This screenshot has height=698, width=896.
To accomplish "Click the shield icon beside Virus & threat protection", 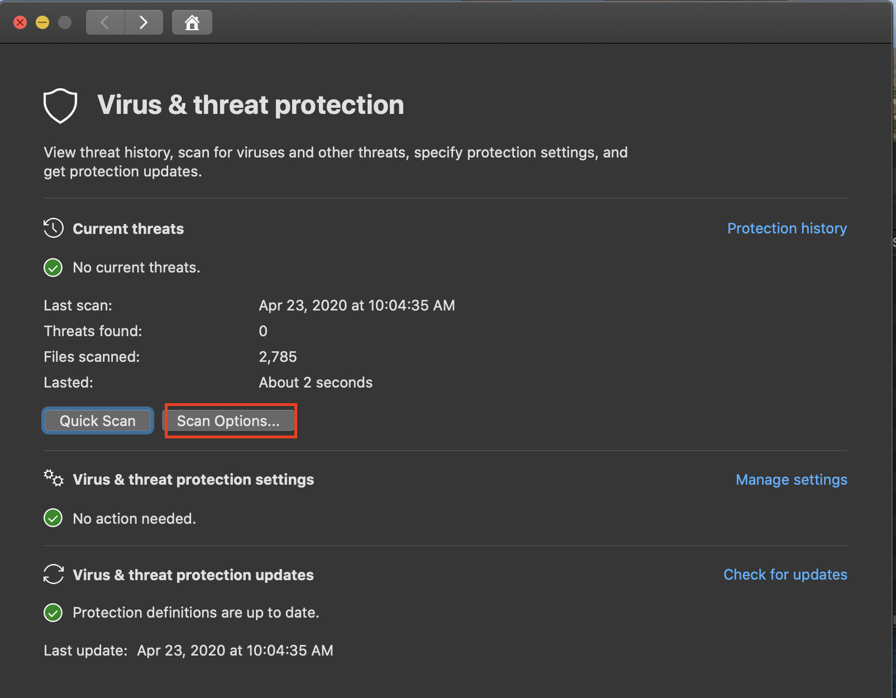I will tap(60, 105).
